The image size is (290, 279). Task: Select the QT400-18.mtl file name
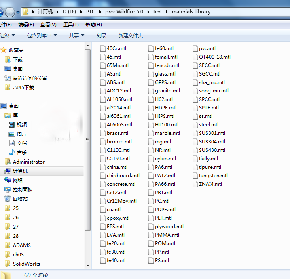coord(215,57)
